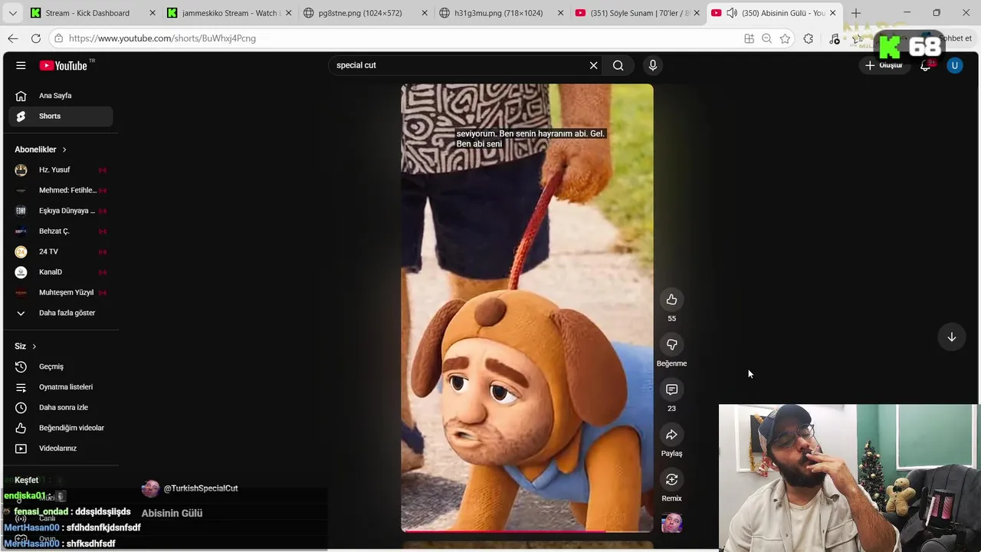View site information icon in address bar

(58, 38)
